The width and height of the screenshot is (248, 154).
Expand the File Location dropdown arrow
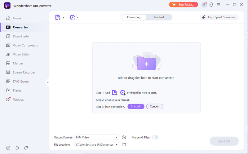(117, 144)
